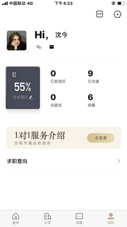Open the 1对1服务介绍 banner
The width and height of the screenshot is (127, 227).
tap(63, 138)
